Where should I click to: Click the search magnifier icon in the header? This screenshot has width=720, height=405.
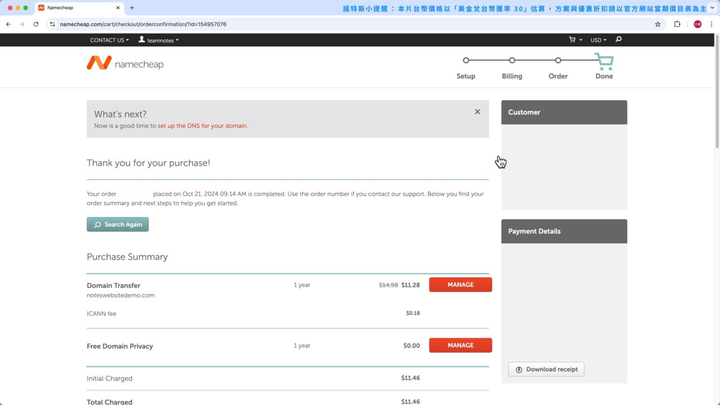point(618,40)
